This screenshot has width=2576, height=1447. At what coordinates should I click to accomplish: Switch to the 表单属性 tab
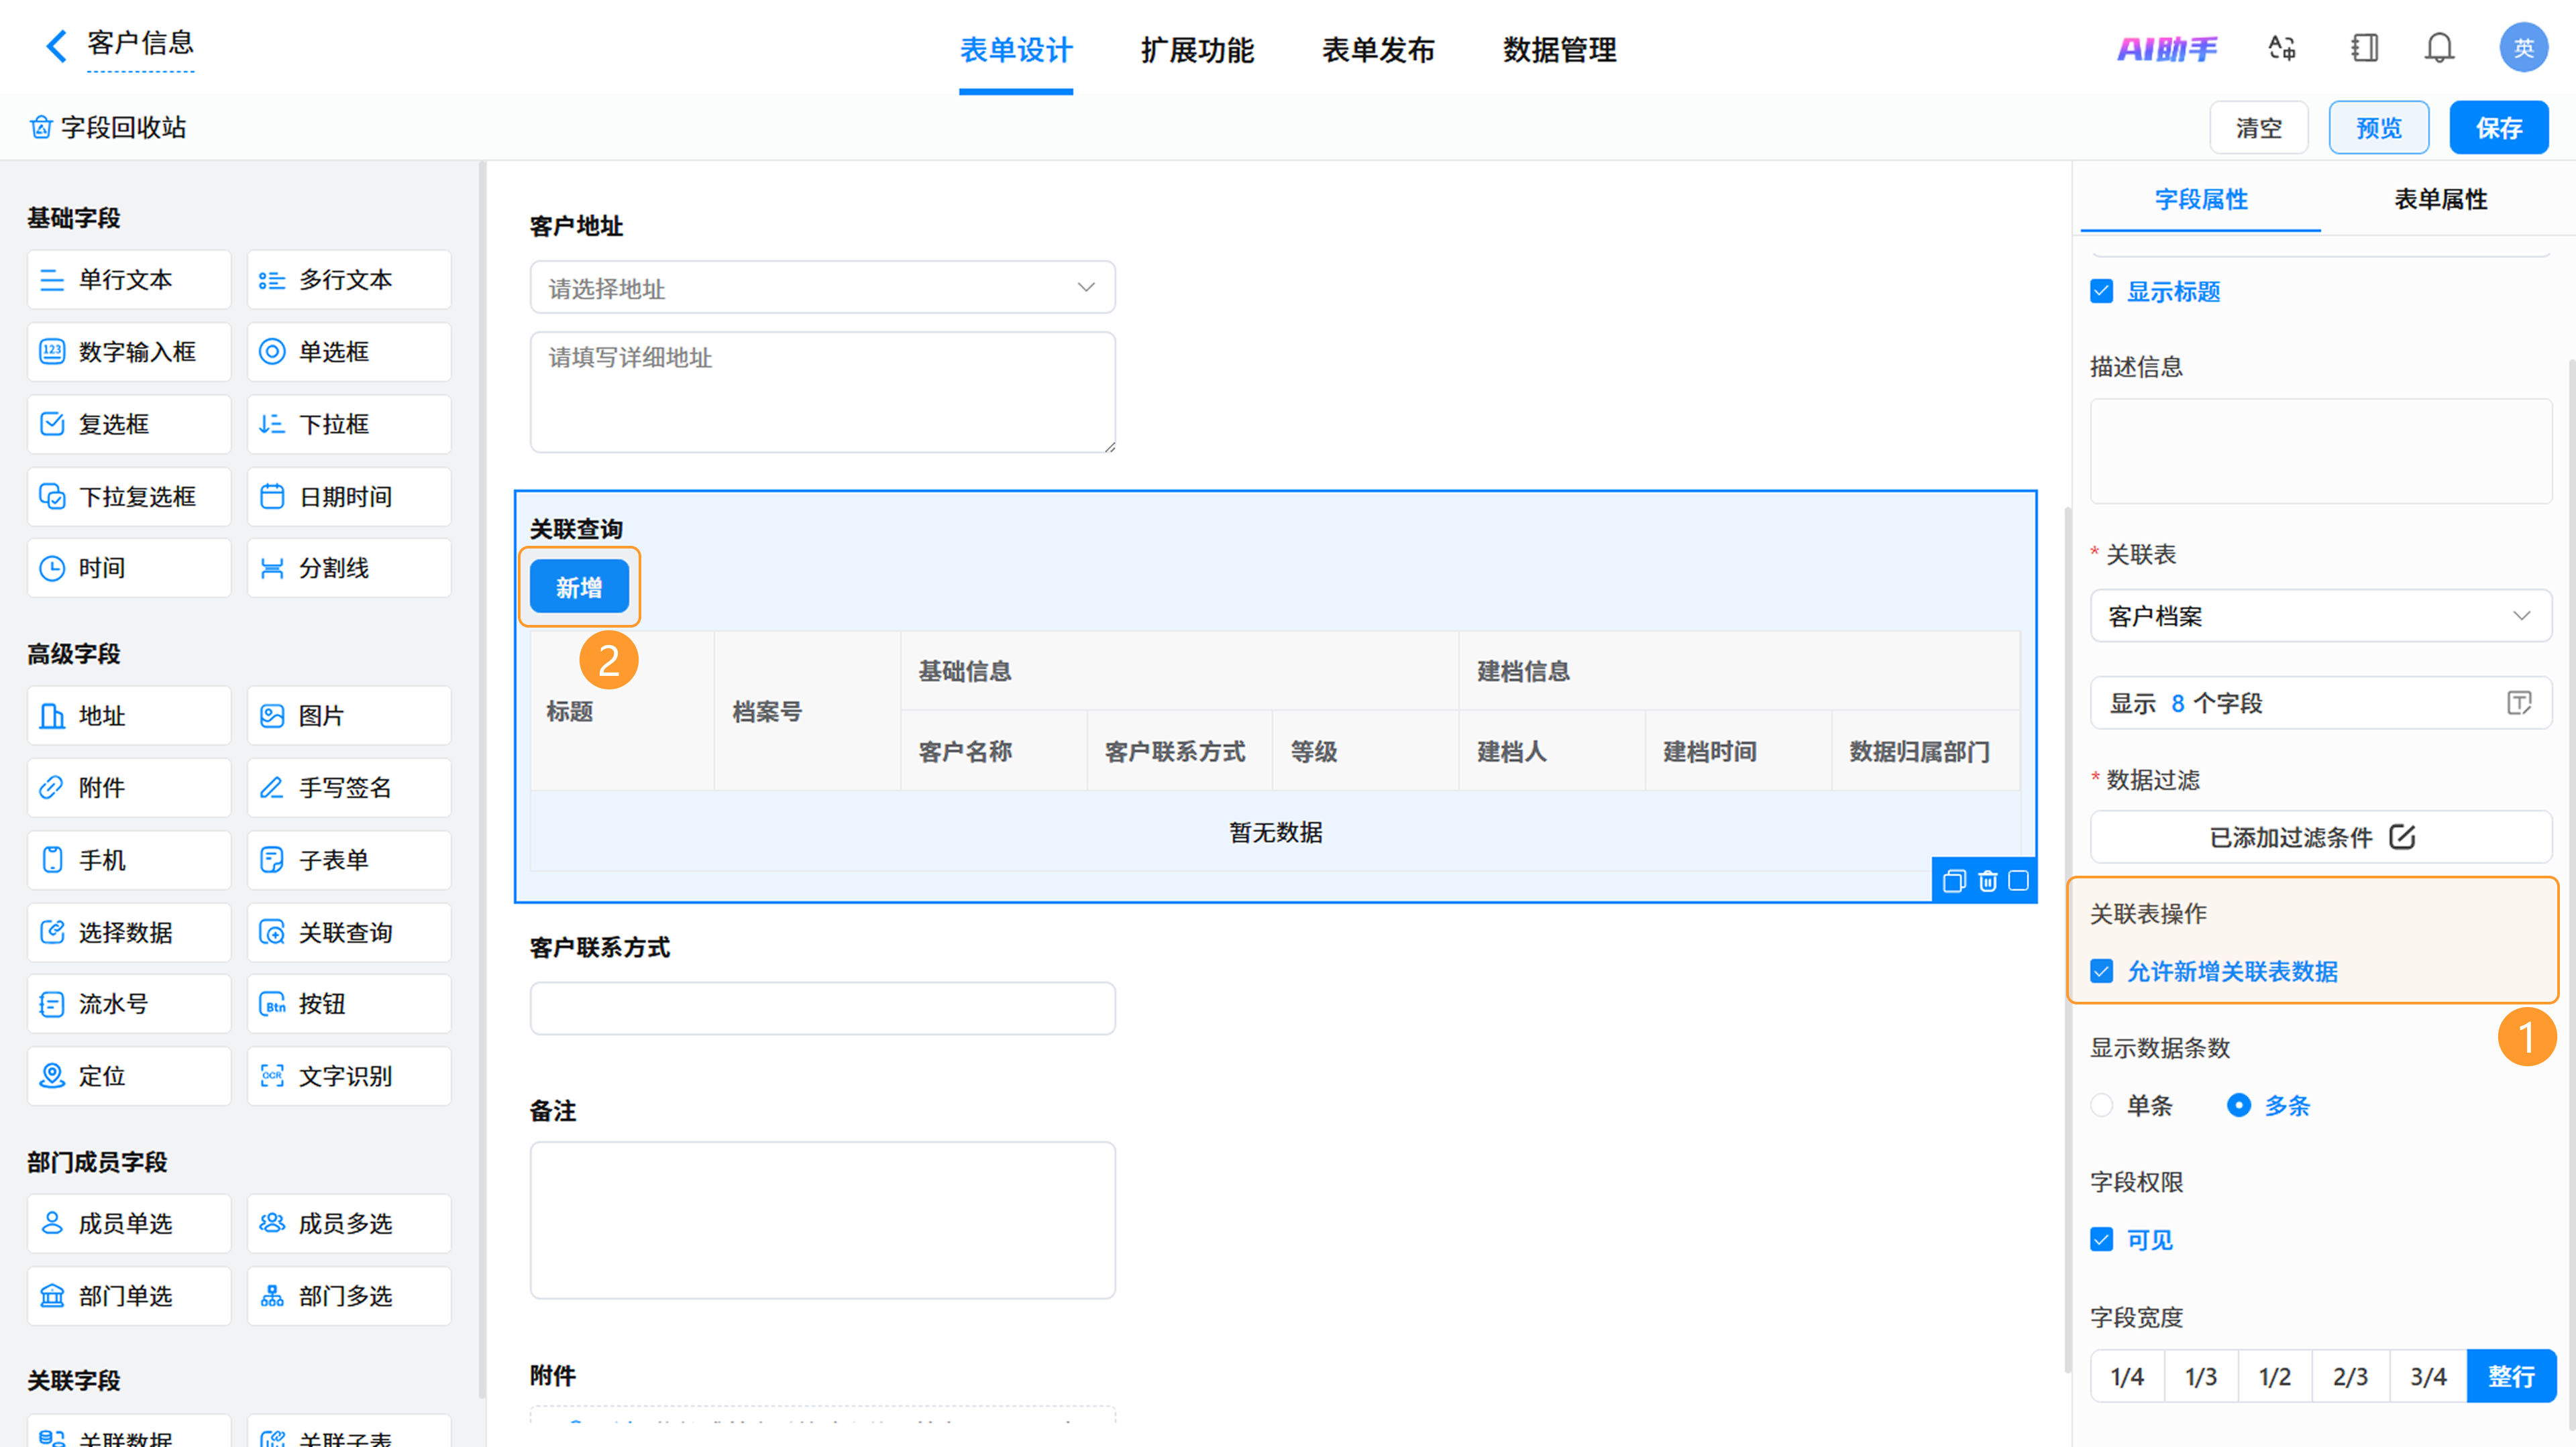pos(2440,199)
